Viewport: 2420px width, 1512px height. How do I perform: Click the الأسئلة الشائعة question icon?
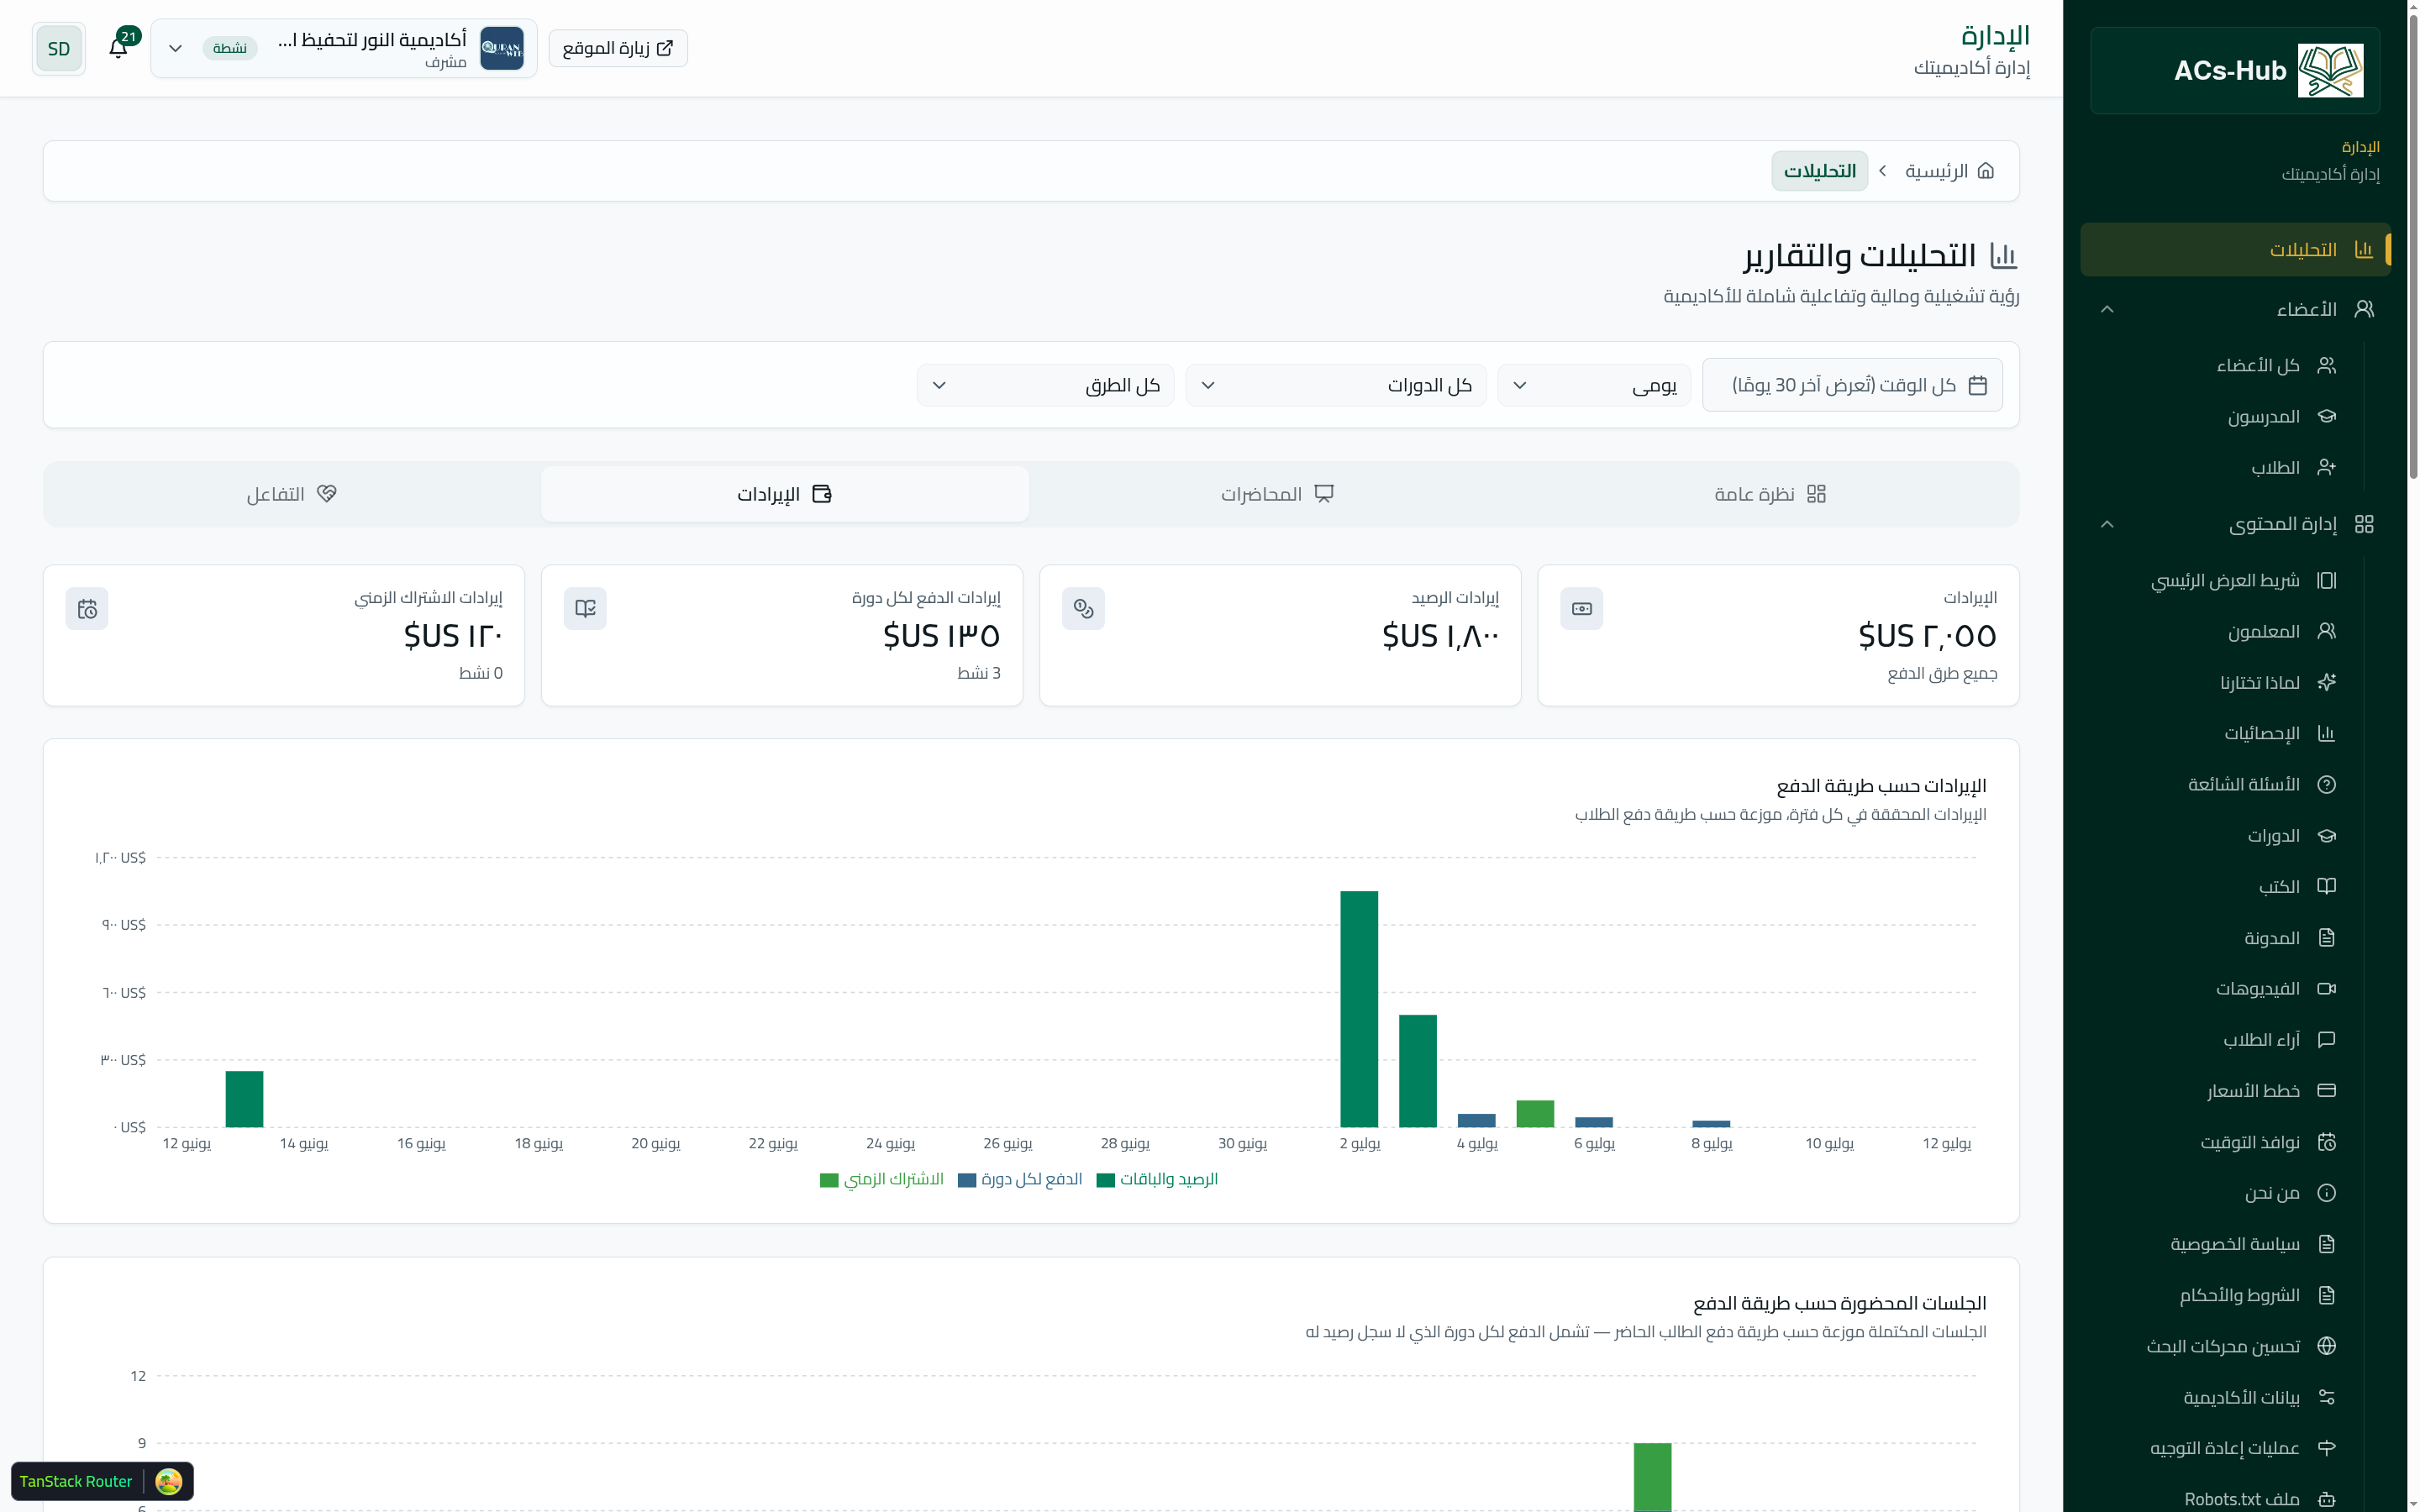[x=2326, y=784]
